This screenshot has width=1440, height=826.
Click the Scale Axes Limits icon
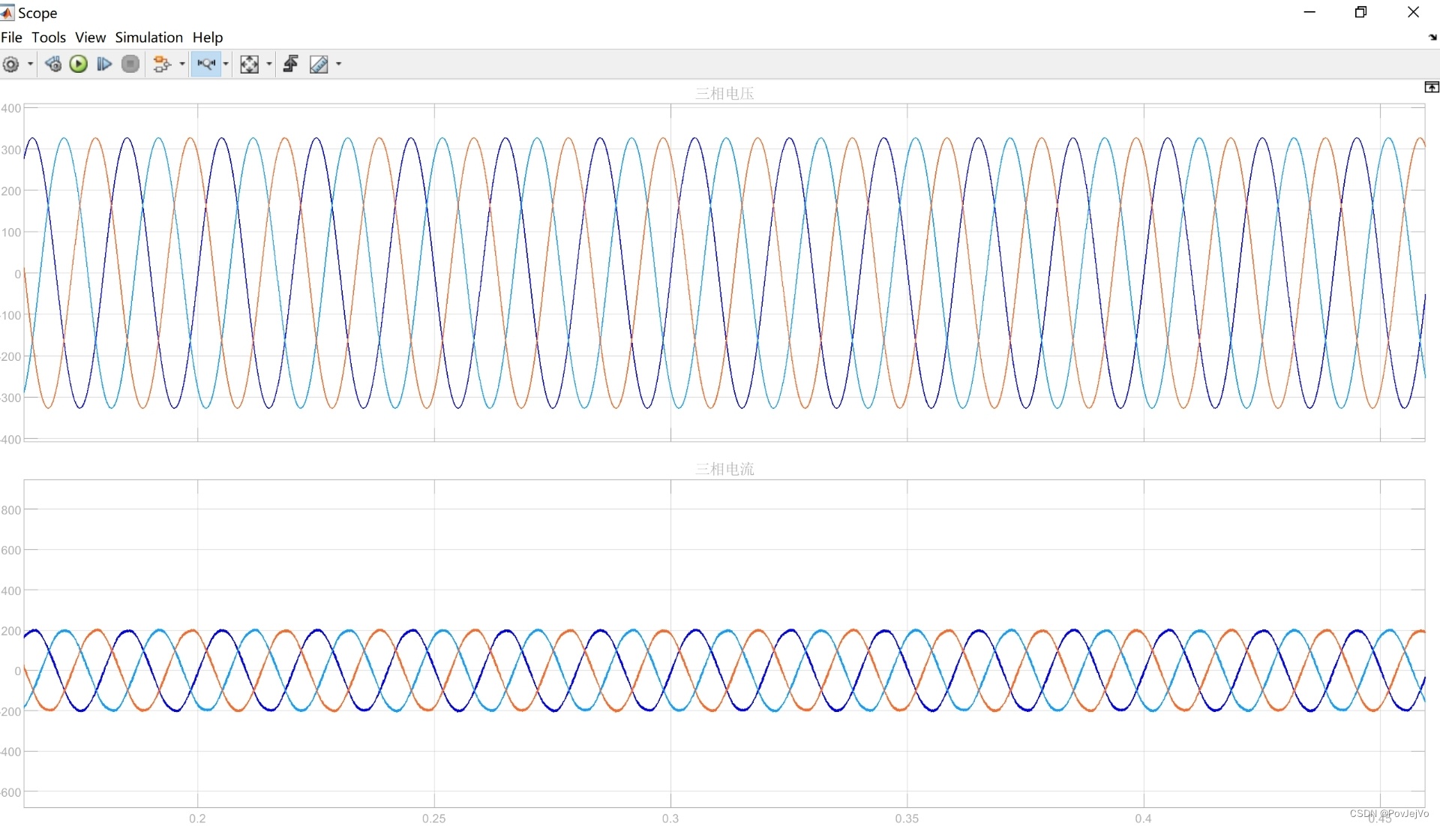(249, 65)
